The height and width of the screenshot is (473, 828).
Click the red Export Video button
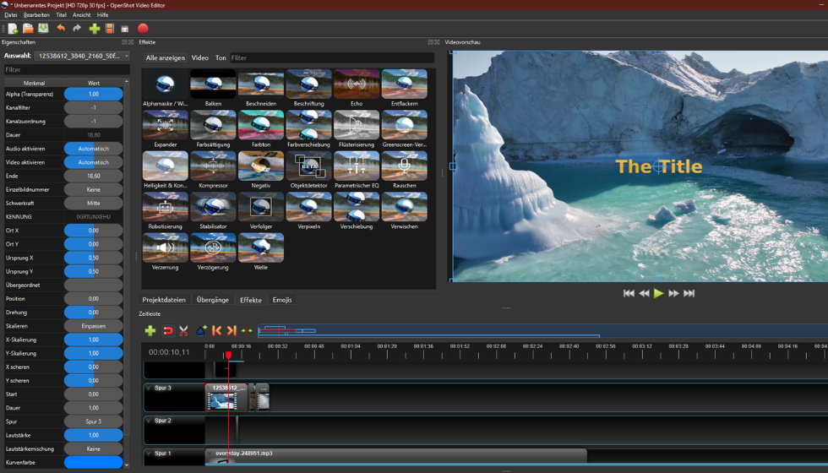point(143,29)
